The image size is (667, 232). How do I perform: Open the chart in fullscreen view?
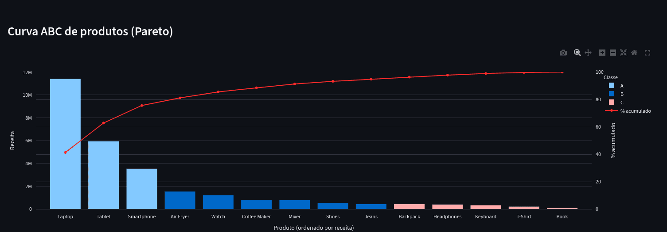coord(647,53)
